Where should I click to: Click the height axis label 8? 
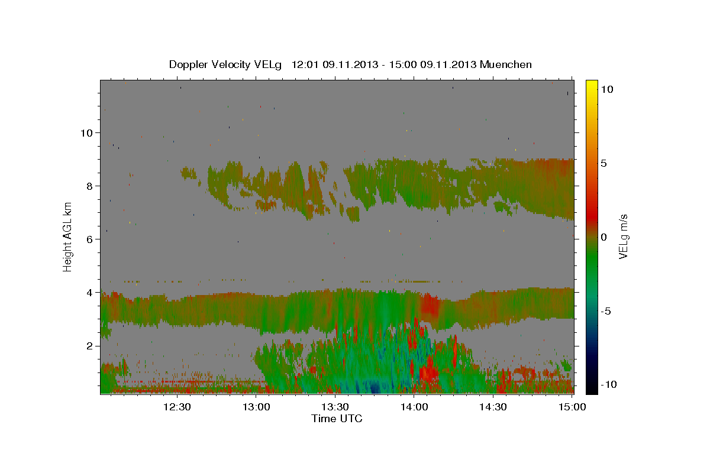click(90, 186)
